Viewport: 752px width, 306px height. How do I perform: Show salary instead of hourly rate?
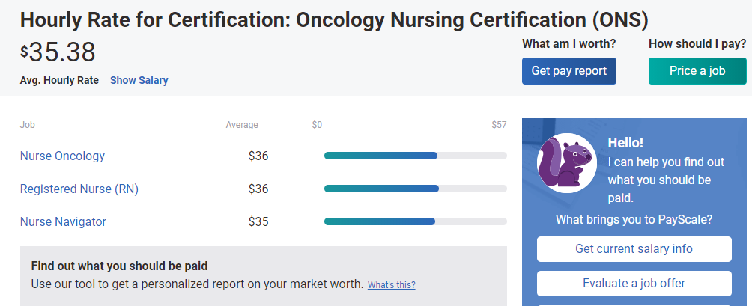click(139, 80)
